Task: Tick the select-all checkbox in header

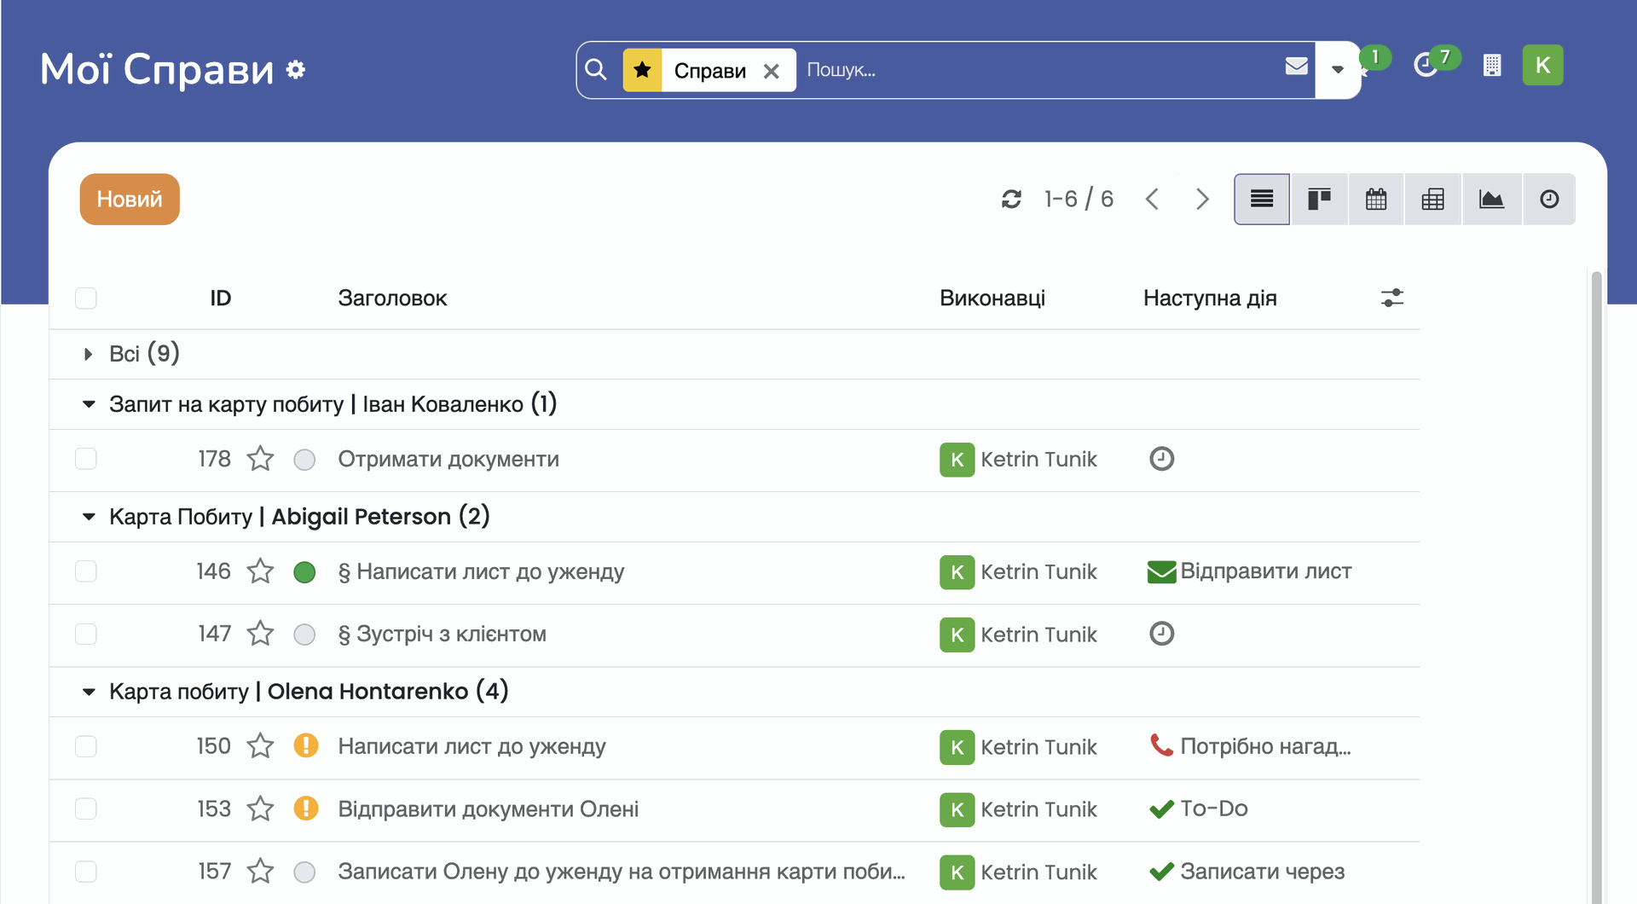Action: [86, 298]
